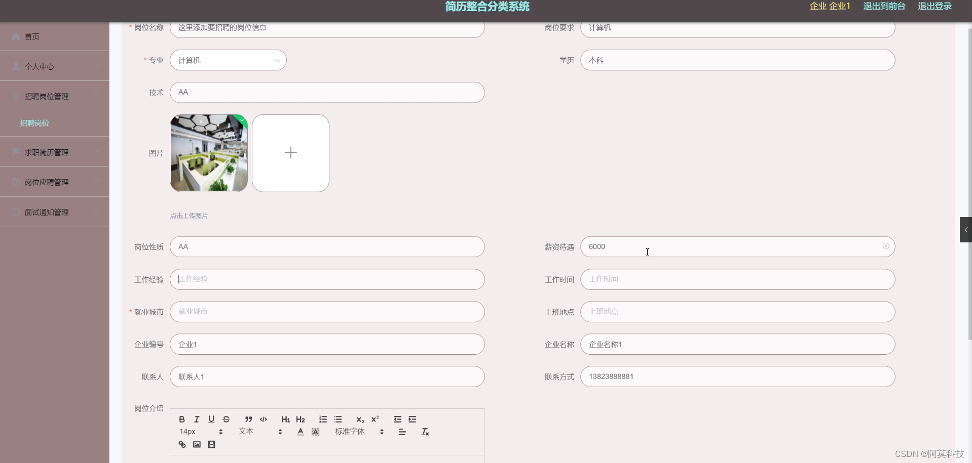Select the strikethrough formatting icon
This screenshot has height=463, width=972.
pos(226,419)
